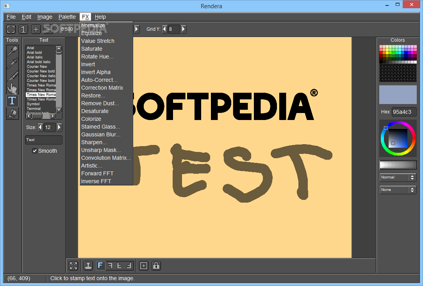Select the rotated F orientation, last in group

click(129, 266)
